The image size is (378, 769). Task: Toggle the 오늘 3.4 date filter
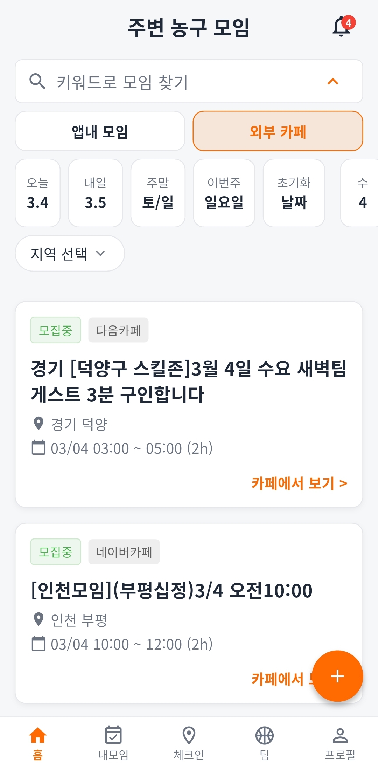[x=38, y=193]
